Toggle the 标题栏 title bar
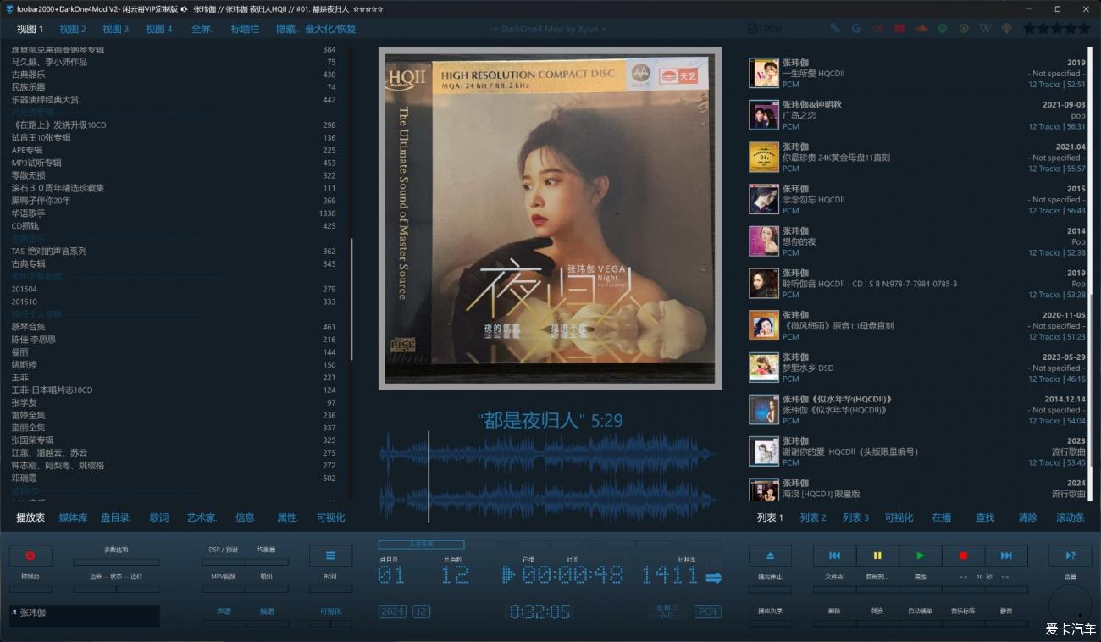This screenshot has width=1101, height=642. tap(246, 29)
